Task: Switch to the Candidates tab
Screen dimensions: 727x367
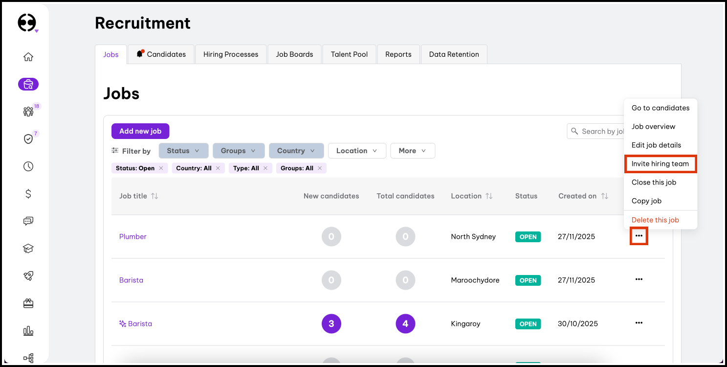Action: coord(161,54)
